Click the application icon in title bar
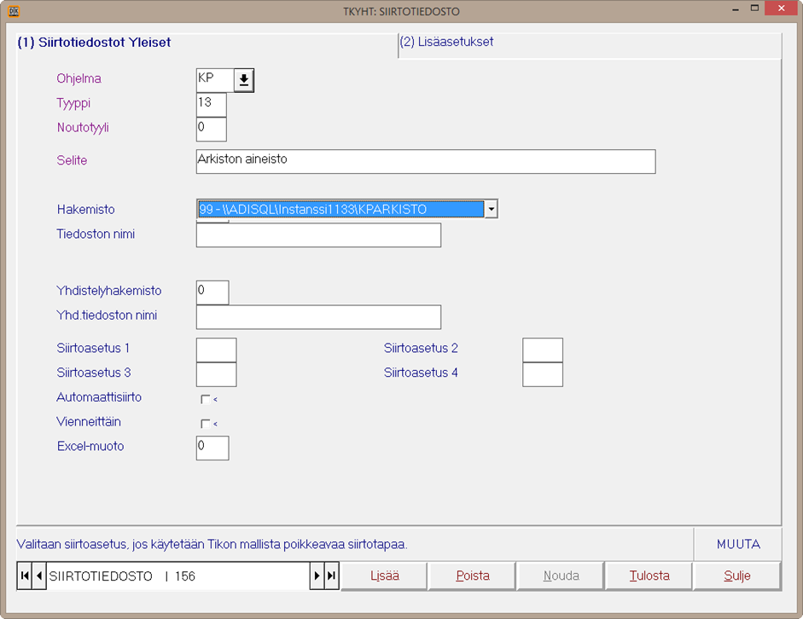The height and width of the screenshot is (619, 803). point(14,11)
